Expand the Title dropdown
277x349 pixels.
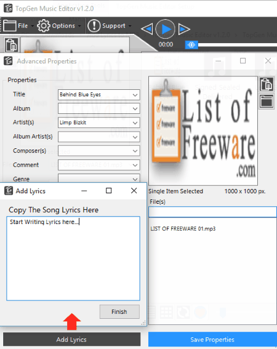coord(135,95)
